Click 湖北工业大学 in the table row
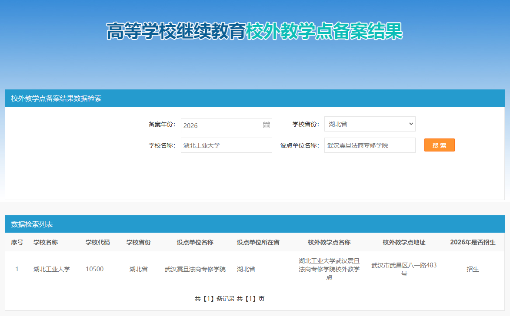The height and width of the screenshot is (316, 510). click(52, 269)
